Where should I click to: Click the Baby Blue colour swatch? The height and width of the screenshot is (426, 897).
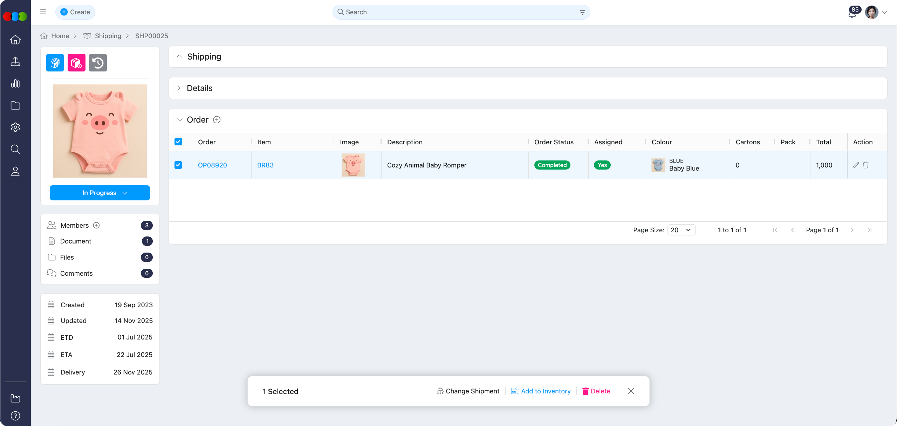pyautogui.click(x=658, y=165)
